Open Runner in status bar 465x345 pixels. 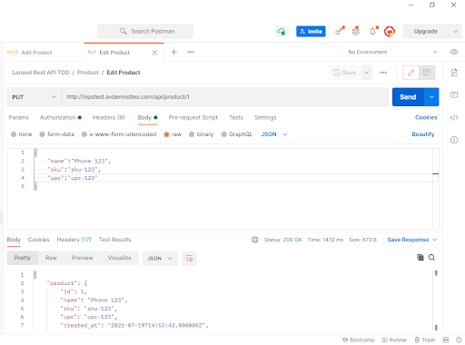(x=394, y=340)
